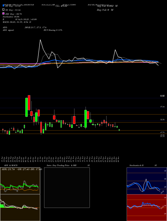Click the Intra Day Trading Price & MRSI title
Screen dimensions: 167x221
coord(68,165)
